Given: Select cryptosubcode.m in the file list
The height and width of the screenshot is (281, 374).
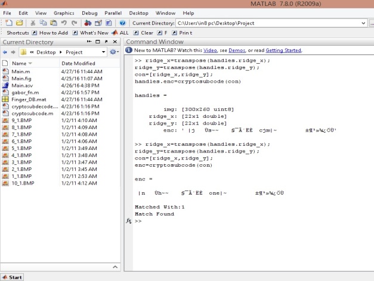Looking at the screenshot, I should click(x=32, y=113).
